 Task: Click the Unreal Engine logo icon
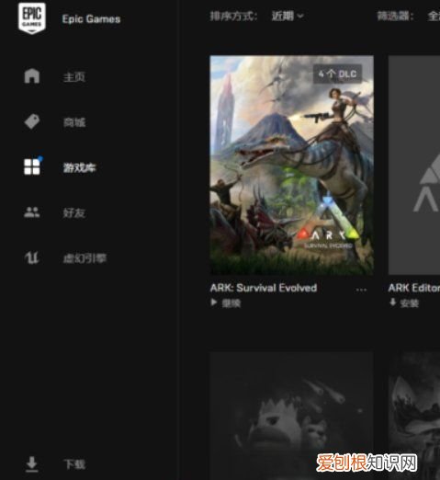(32, 257)
